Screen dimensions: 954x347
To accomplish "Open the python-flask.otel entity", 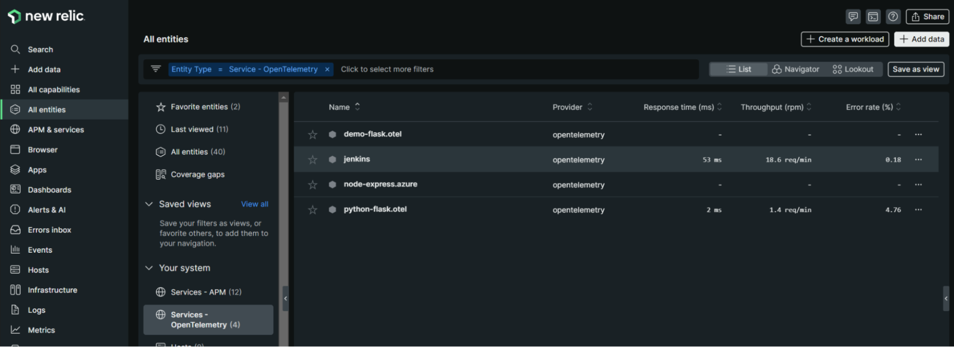I will click(x=375, y=209).
